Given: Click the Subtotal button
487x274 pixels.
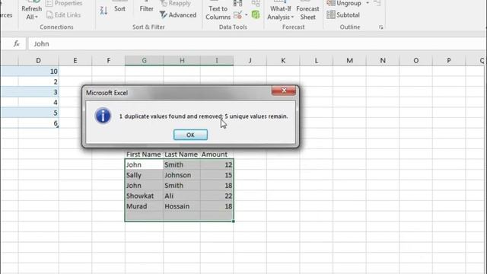Looking at the screenshot, I should (x=343, y=15).
